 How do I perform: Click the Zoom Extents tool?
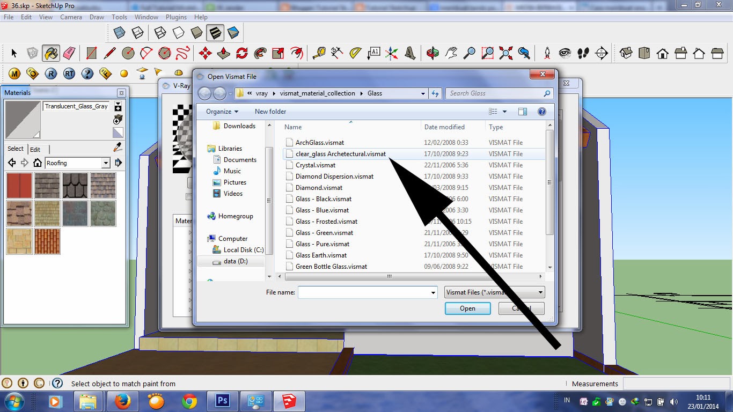coord(506,53)
